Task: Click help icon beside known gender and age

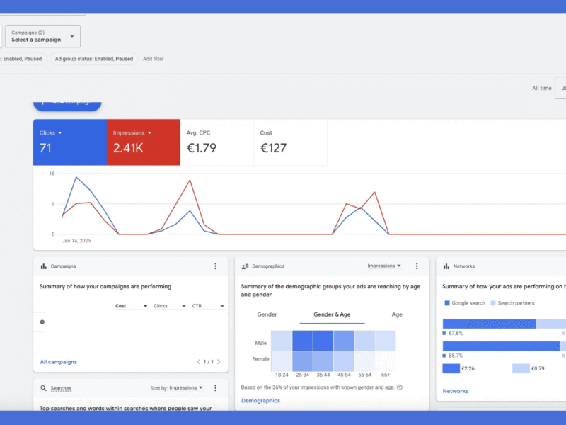Action: tap(400, 387)
